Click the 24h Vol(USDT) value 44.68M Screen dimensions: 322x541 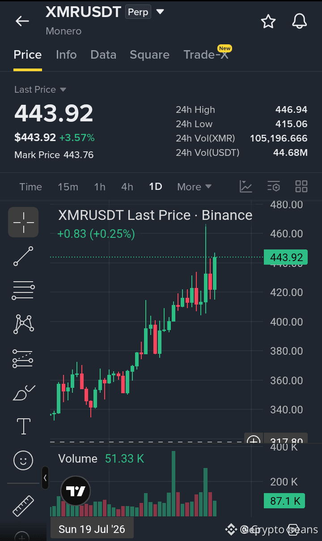coord(290,153)
